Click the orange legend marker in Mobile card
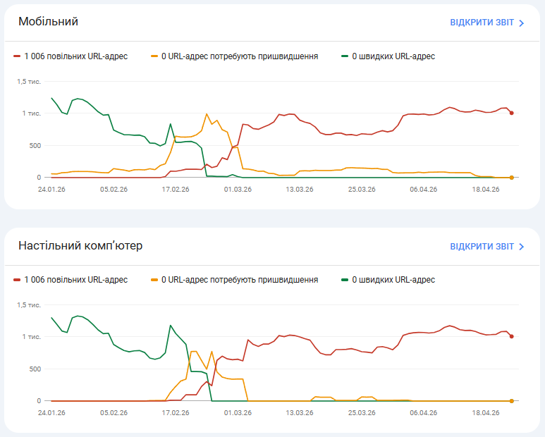Screen dimensions: 545x437 pos(154,56)
